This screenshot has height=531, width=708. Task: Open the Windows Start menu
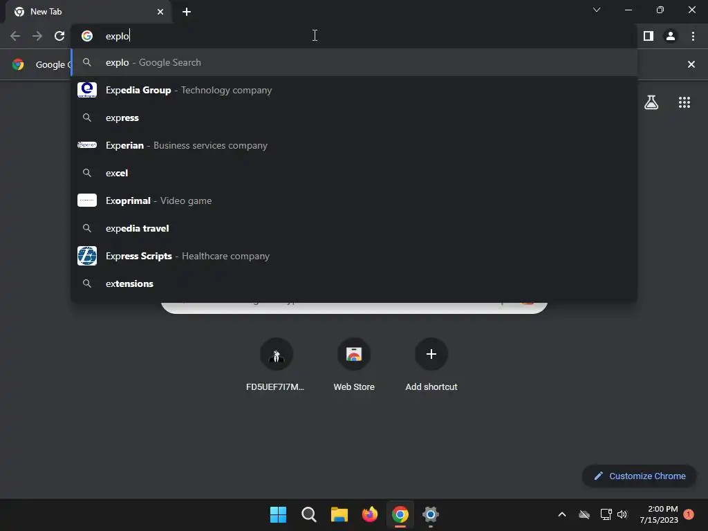[x=278, y=514]
